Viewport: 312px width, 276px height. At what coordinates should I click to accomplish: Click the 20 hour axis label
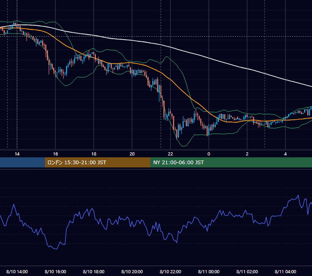coord(132,154)
